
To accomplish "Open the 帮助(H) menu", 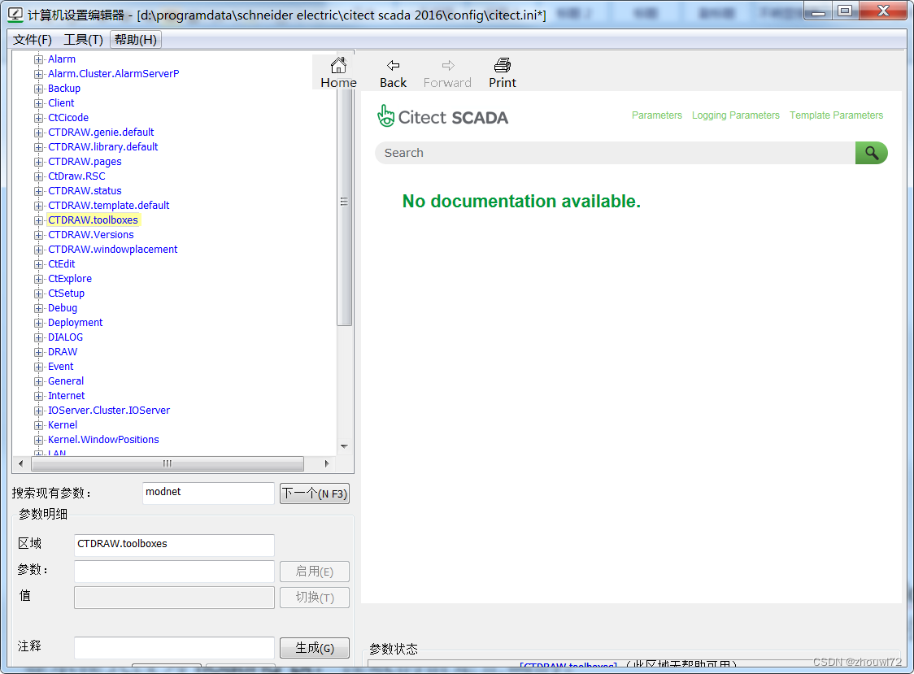I will (135, 38).
